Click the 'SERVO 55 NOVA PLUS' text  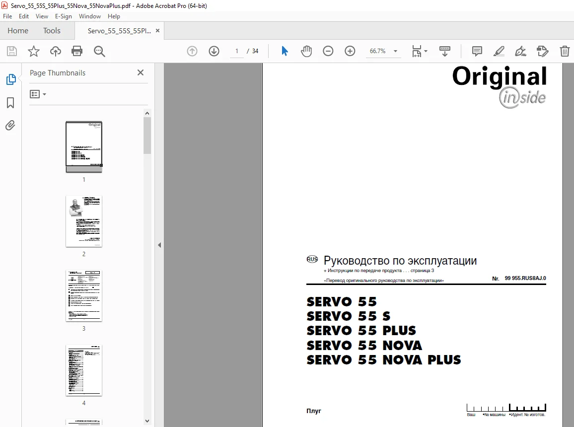(384, 360)
